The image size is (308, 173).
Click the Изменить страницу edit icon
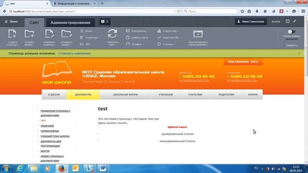49,34
